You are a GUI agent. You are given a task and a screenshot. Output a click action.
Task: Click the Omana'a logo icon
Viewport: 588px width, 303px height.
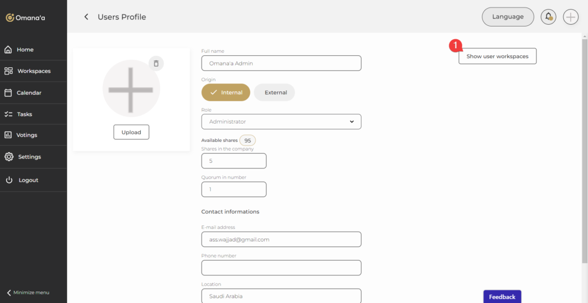[x=10, y=18]
